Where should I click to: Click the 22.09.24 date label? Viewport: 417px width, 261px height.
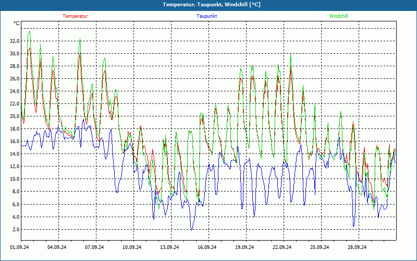click(282, 247)
